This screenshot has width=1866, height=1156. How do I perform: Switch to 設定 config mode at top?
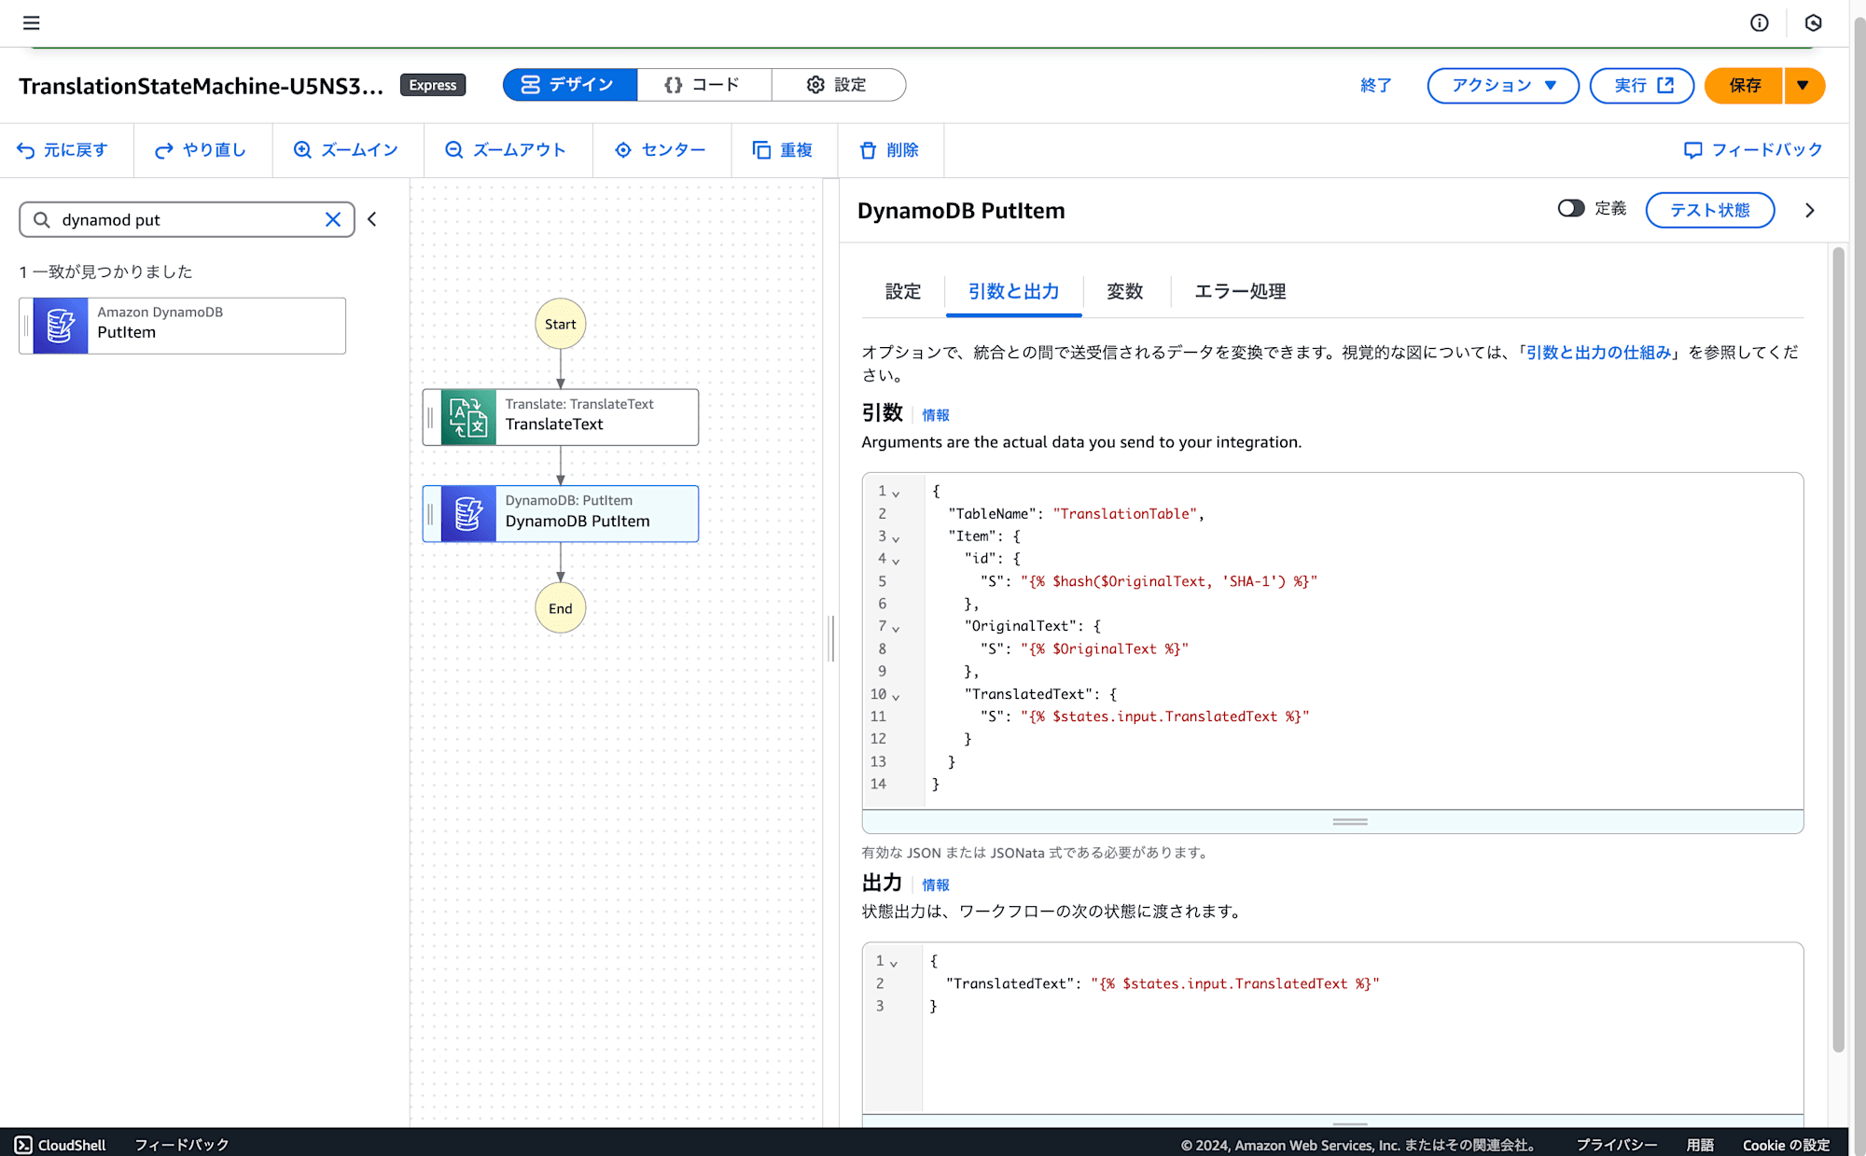[838, 85]
